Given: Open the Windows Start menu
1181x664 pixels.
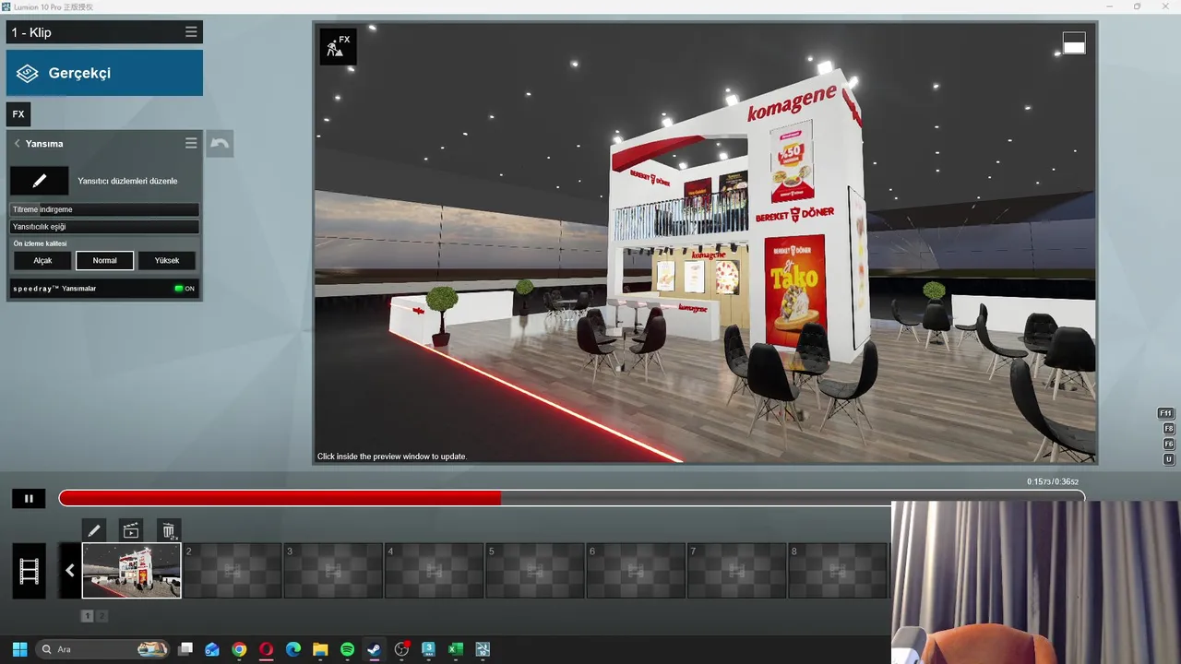Looking at the screenshot, I should (x=19, y=649).
